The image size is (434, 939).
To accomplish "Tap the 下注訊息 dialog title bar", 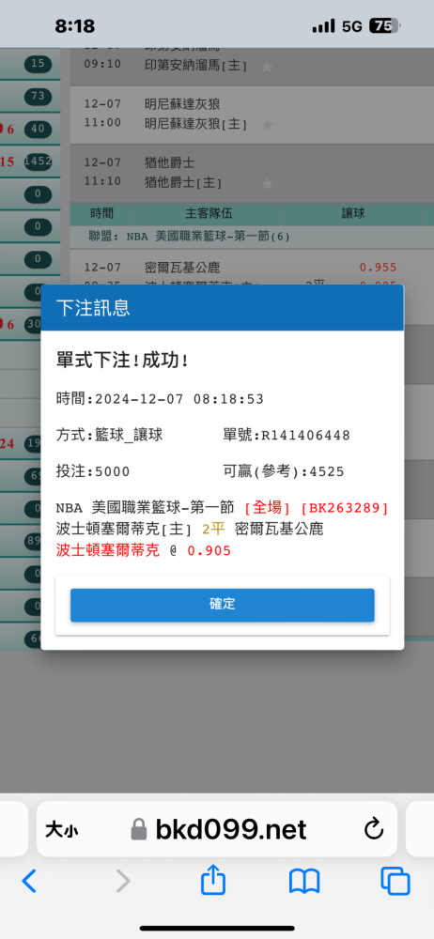I will 223,308.
